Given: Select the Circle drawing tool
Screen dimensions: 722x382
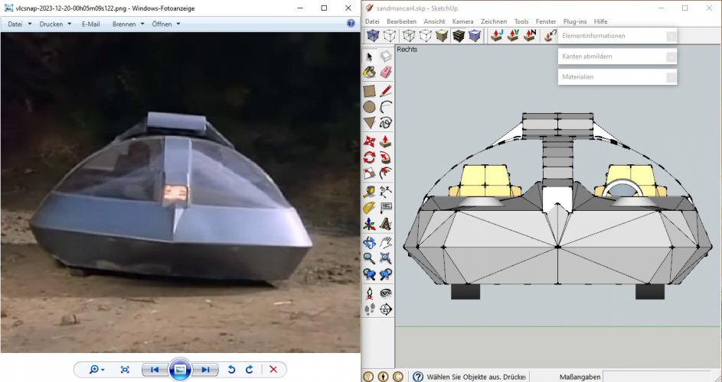Looking at the screenshot, I should 369,107.
